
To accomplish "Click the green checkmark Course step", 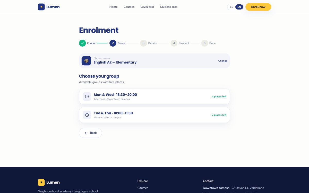I will [x=82, y=43].
